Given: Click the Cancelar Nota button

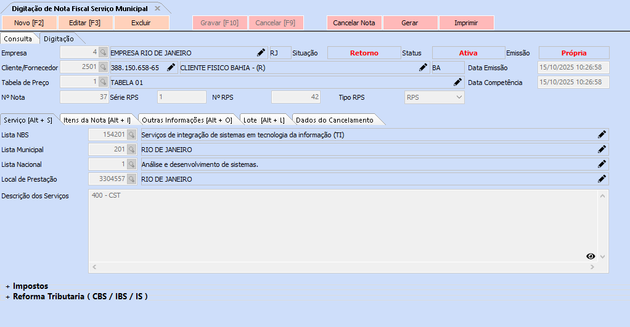Looking at the screenshot, I should pyautogui.click(x=354, y=23).
